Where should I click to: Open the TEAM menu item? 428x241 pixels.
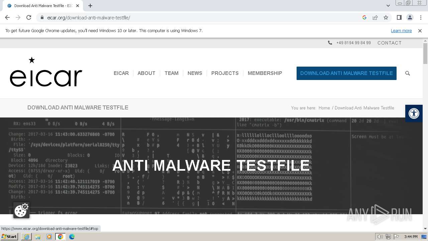tap(172, 73)
